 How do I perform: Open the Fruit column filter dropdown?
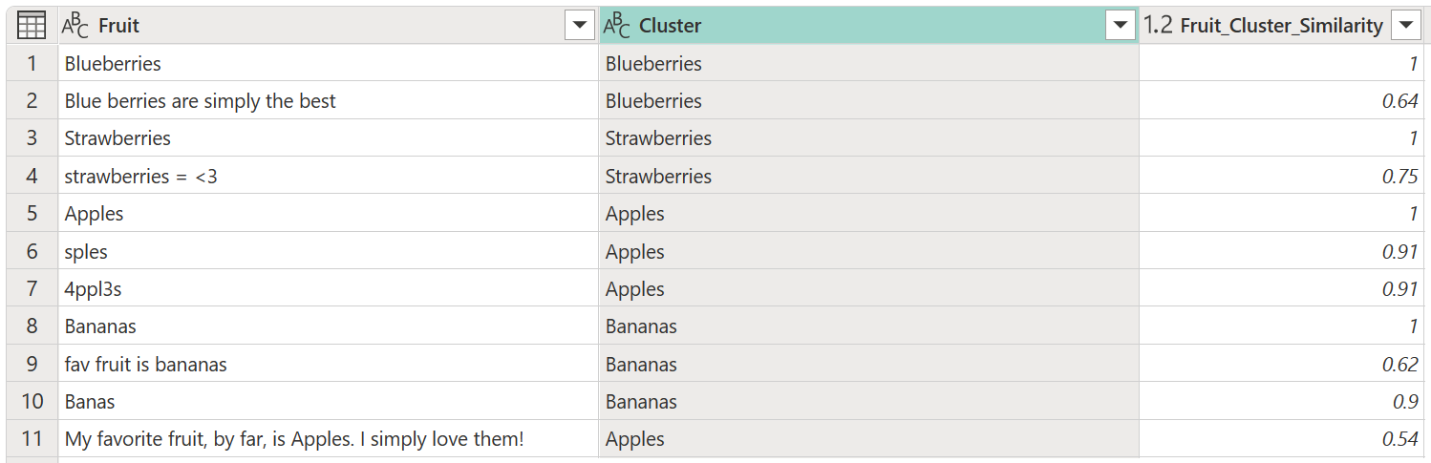[x=580, y=26]
